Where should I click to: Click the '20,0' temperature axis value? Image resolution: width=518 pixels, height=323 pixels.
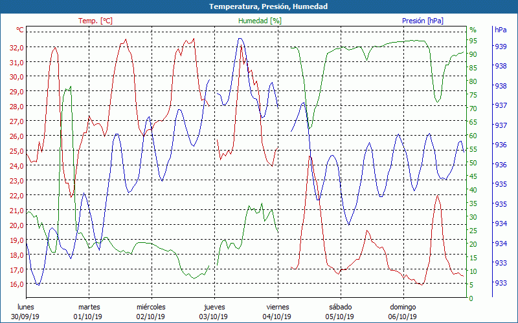pos(17,225)
